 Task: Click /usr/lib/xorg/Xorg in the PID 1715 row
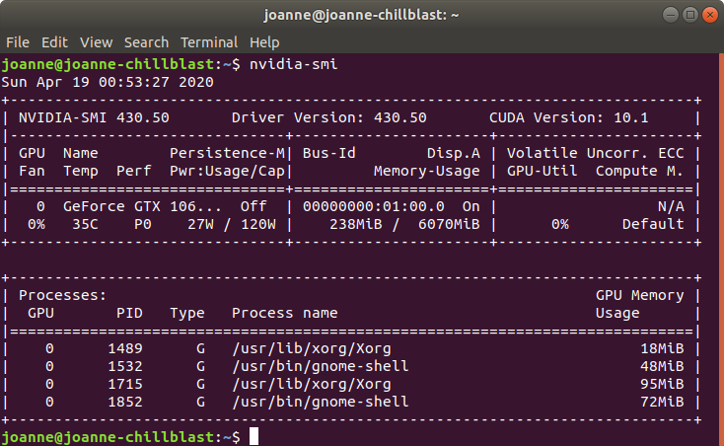[x=312, y=385]
